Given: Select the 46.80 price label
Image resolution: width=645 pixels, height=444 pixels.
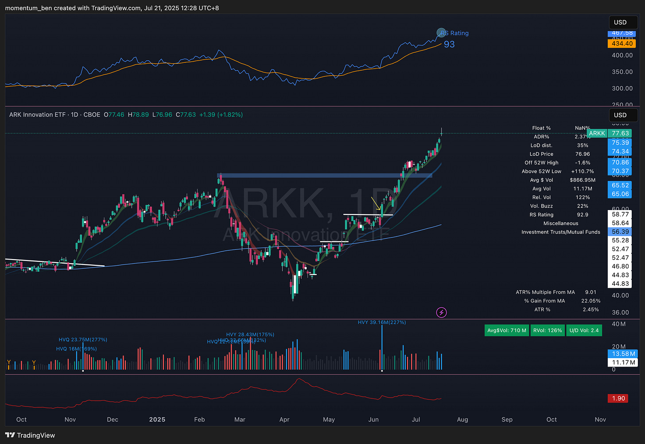Looking at the screenshot, I should pyautogui.click(x=620, y=266).
